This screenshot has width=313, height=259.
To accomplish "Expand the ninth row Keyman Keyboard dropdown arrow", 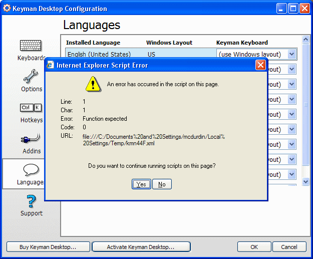I will coord(291,174).
